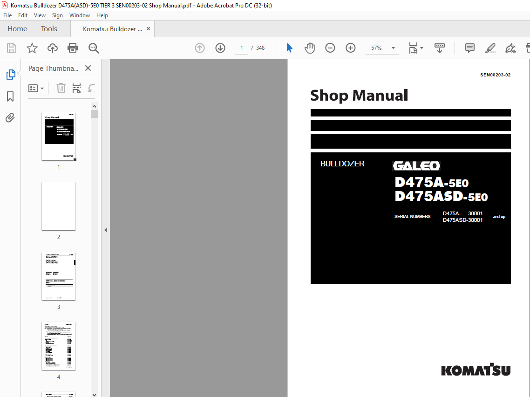Open the Window menu

tap(80, 15)
